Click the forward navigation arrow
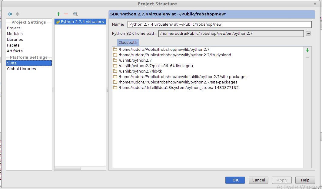 point(18,14)
